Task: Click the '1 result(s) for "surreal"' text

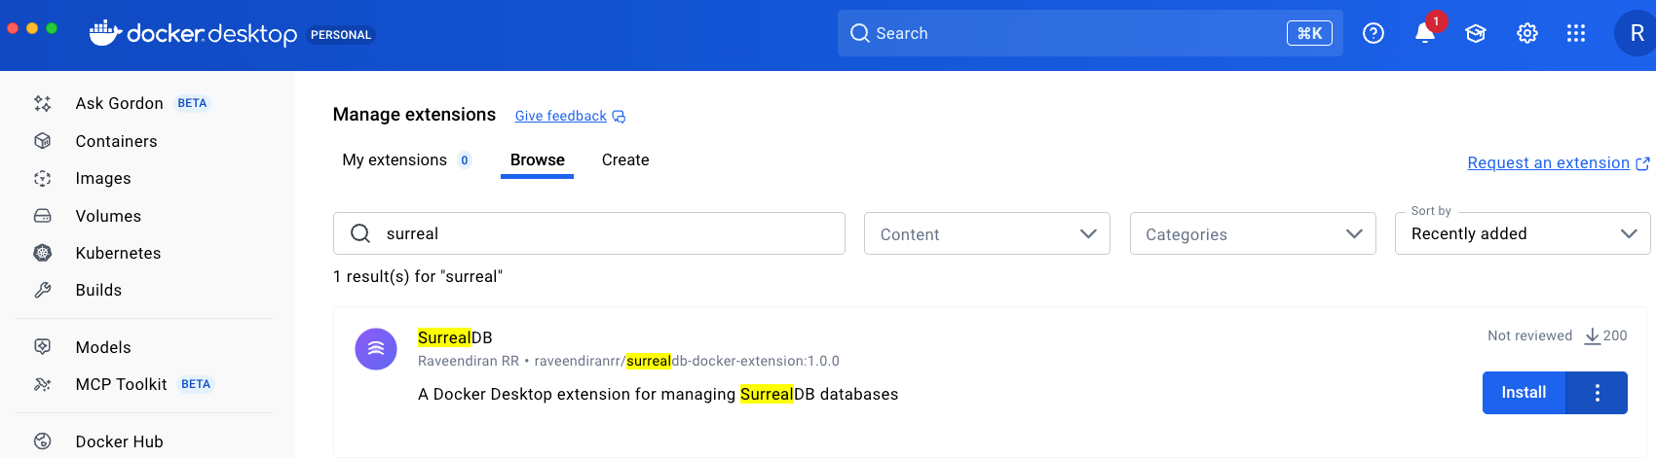Action: 418,276
